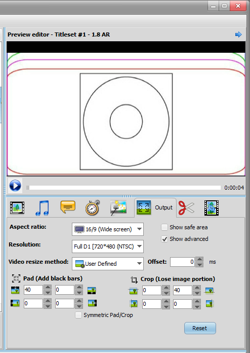The image size is (250, 353).
Task: Click the blue arrow next to preview title
Action: [238, 34]
